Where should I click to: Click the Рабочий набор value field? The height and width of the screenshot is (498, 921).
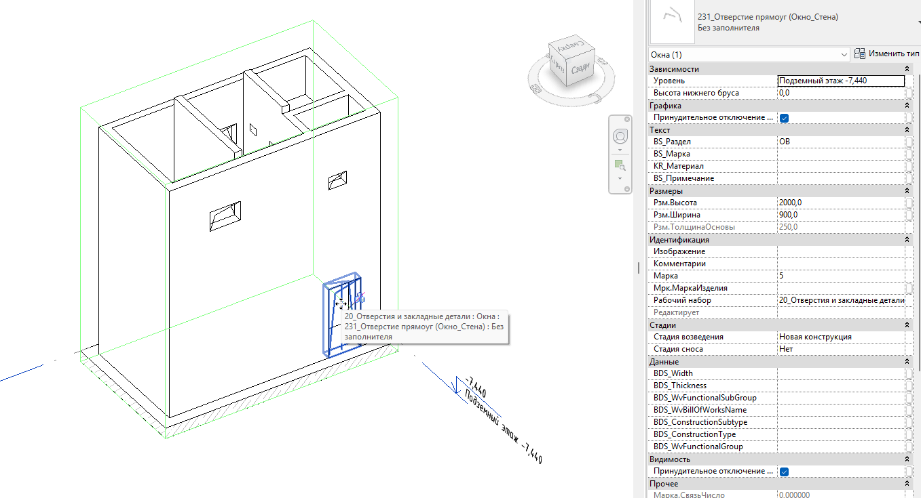pos(841,300)
